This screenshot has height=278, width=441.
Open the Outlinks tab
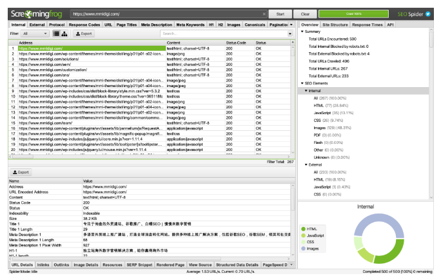[61, 264]
